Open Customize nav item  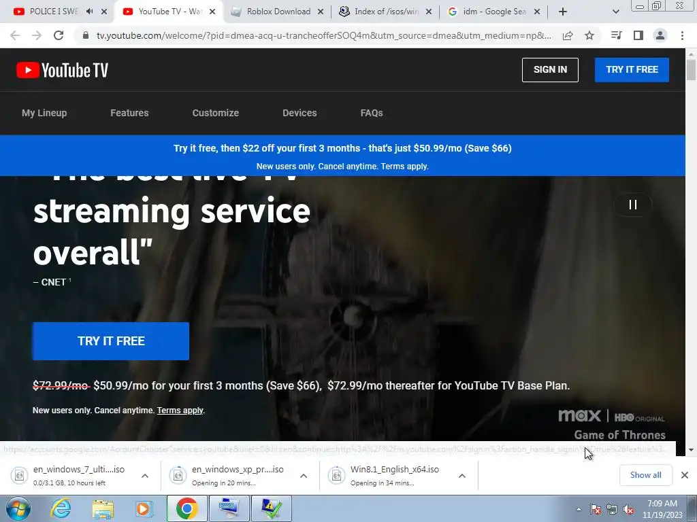(x=216, y=113)
